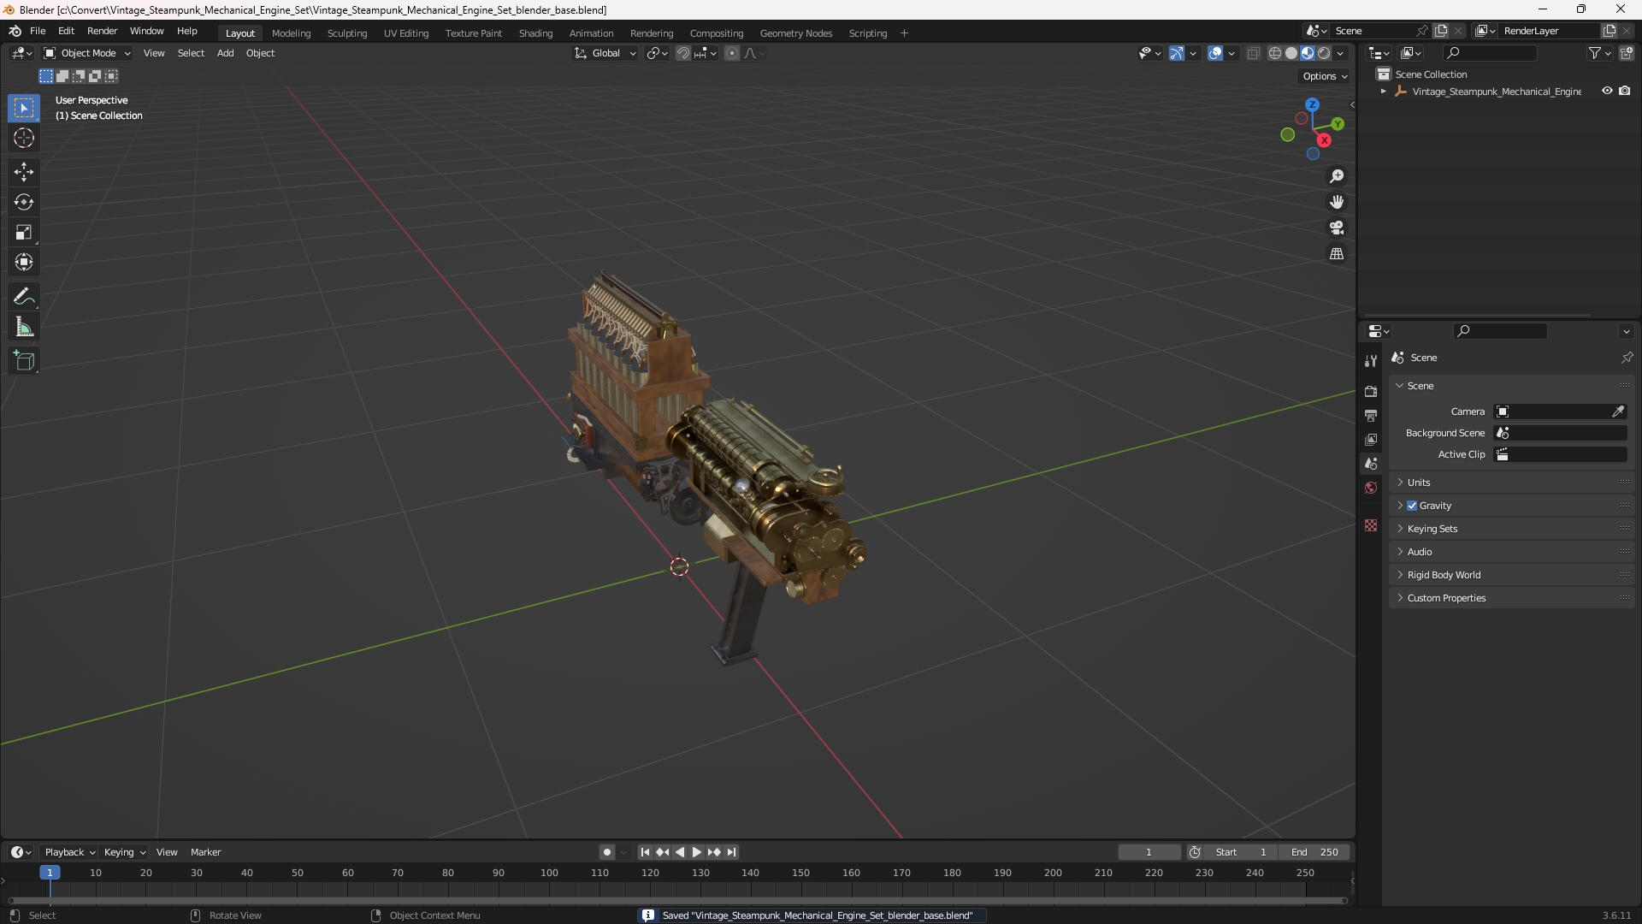Open the Playback dropdown in timeline

pos(69,852)
